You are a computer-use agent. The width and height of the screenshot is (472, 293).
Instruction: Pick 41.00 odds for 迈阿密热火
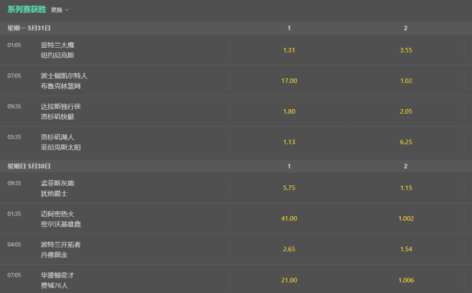point(289,219)
